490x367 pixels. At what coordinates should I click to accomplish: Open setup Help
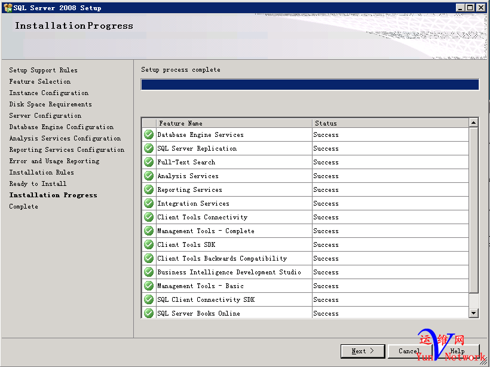(x=457, y=351)
